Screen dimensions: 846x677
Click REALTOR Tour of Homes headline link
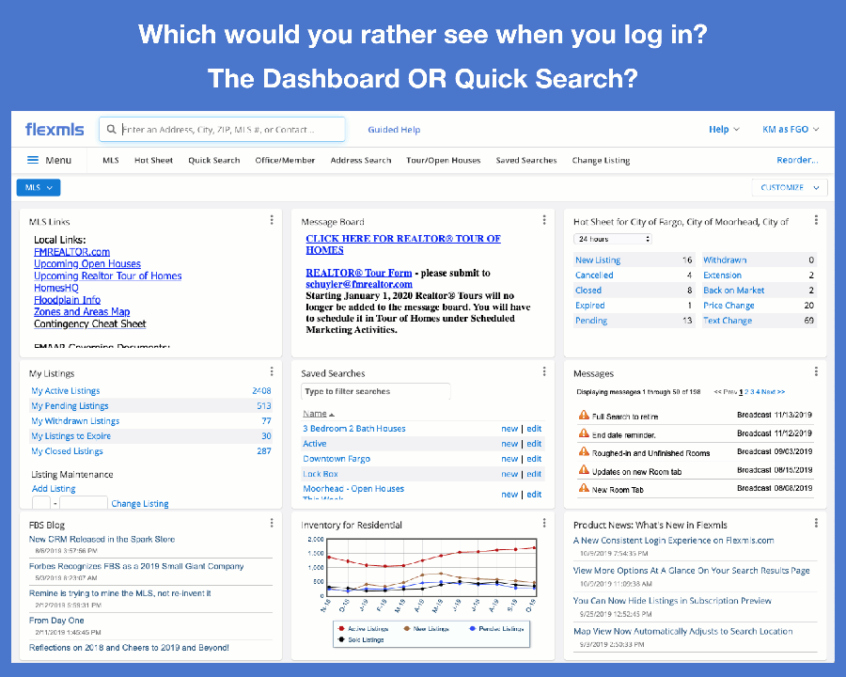click(403, 244)
